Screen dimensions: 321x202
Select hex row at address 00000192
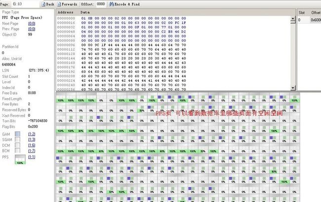pyautogui.click(x=121, y=72)
